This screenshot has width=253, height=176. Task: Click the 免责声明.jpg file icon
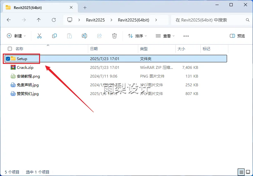click(x=13, y=85)
